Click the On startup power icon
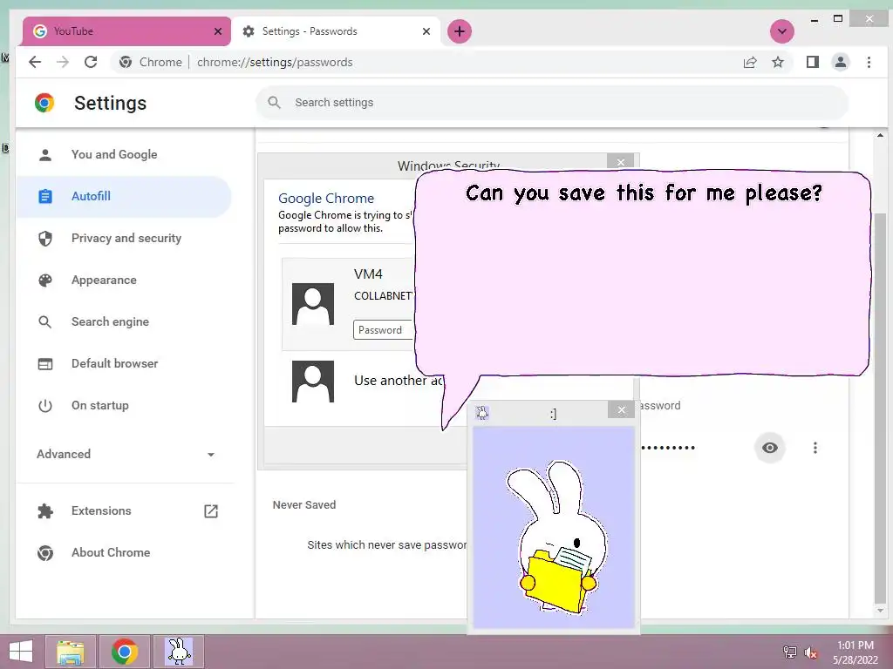 [x=45, y=406]
